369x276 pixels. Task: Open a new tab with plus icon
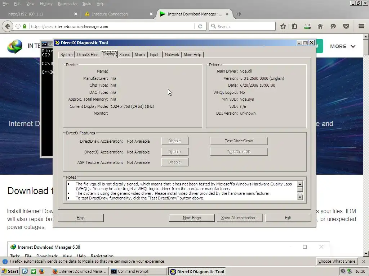[239, 14]
